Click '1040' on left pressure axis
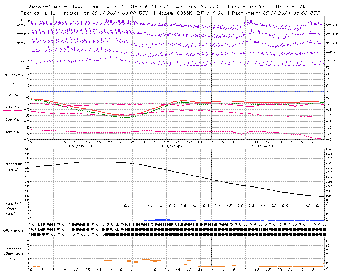Screen dimensions: 340x272 tap(26, 149)
